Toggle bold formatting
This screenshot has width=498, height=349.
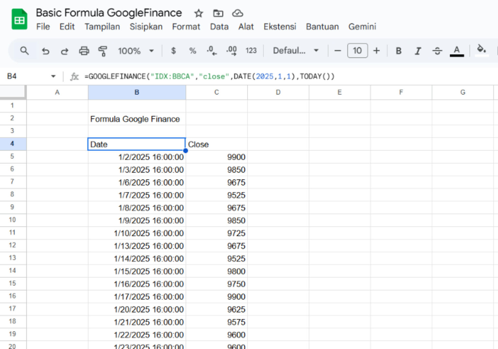coord(399,51)
